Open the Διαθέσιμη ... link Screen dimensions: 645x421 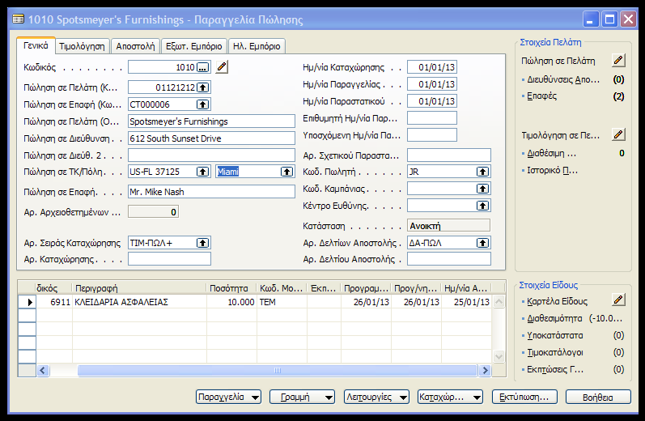click(x=552, y=154)
